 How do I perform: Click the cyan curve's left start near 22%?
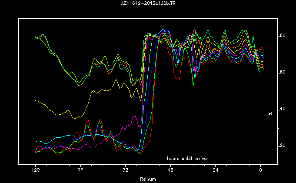(x=36, y=142)
